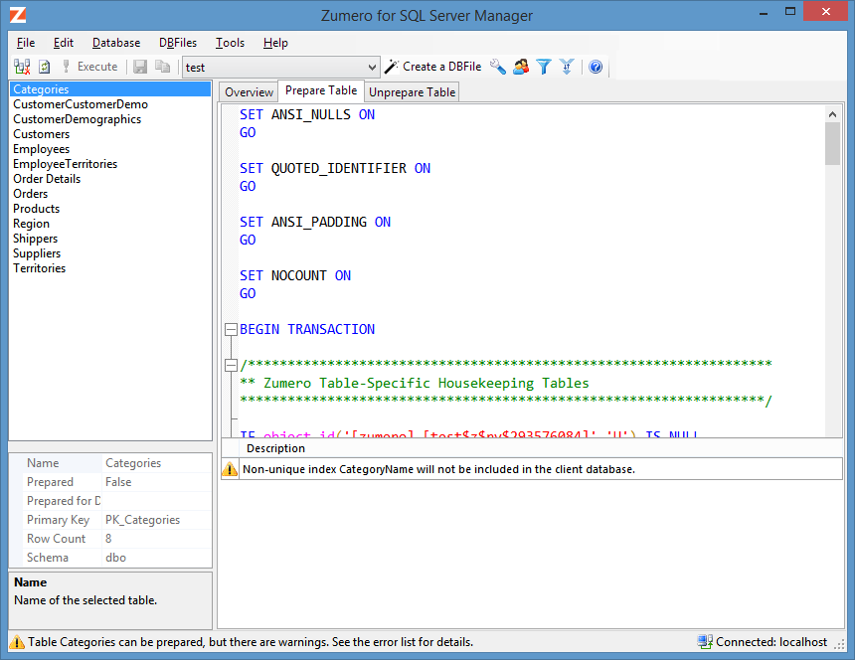This screenshot has height=660, width=855.
Task: Open the help question mark icon
Action: (x=596, y=67)
